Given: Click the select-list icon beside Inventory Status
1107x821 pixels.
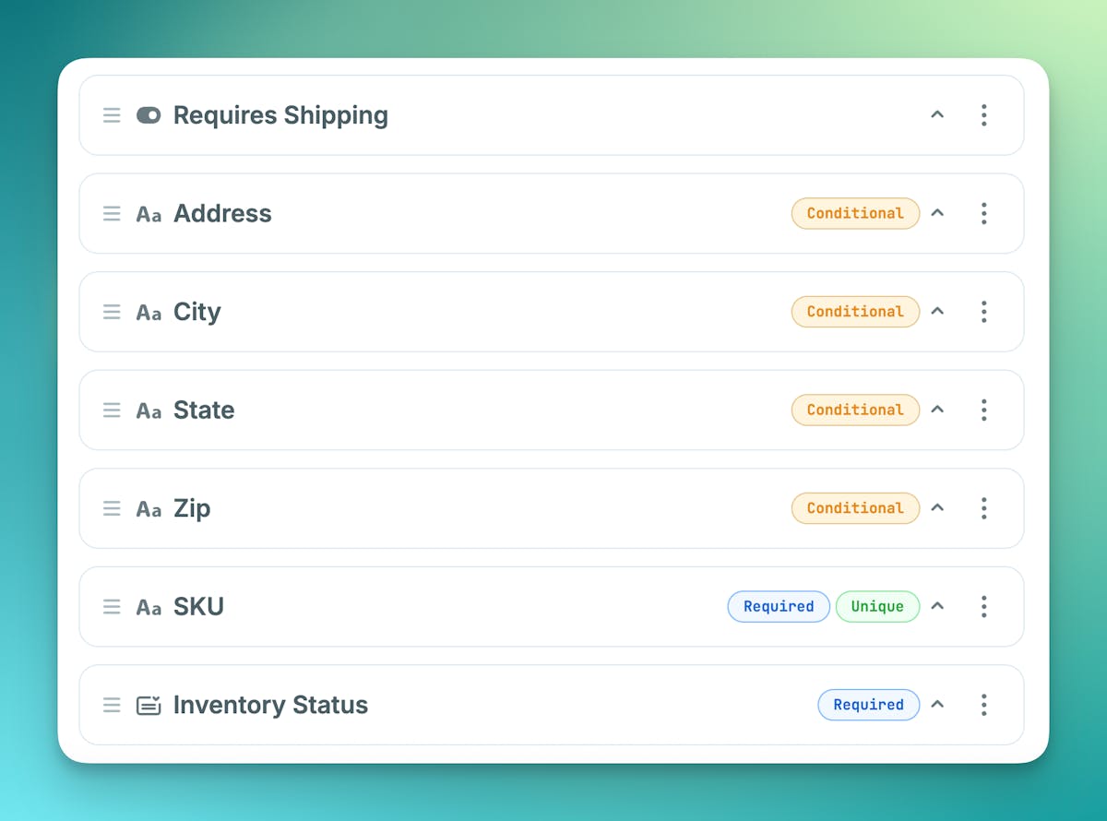Looking at the screenshot, I should tap(149, 705).
